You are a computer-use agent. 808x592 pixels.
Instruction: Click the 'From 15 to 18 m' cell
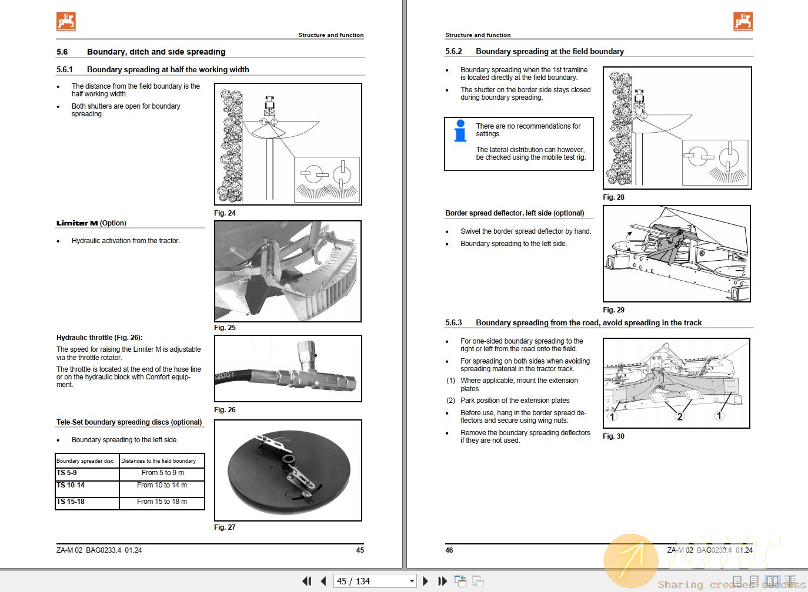(162, 503)
